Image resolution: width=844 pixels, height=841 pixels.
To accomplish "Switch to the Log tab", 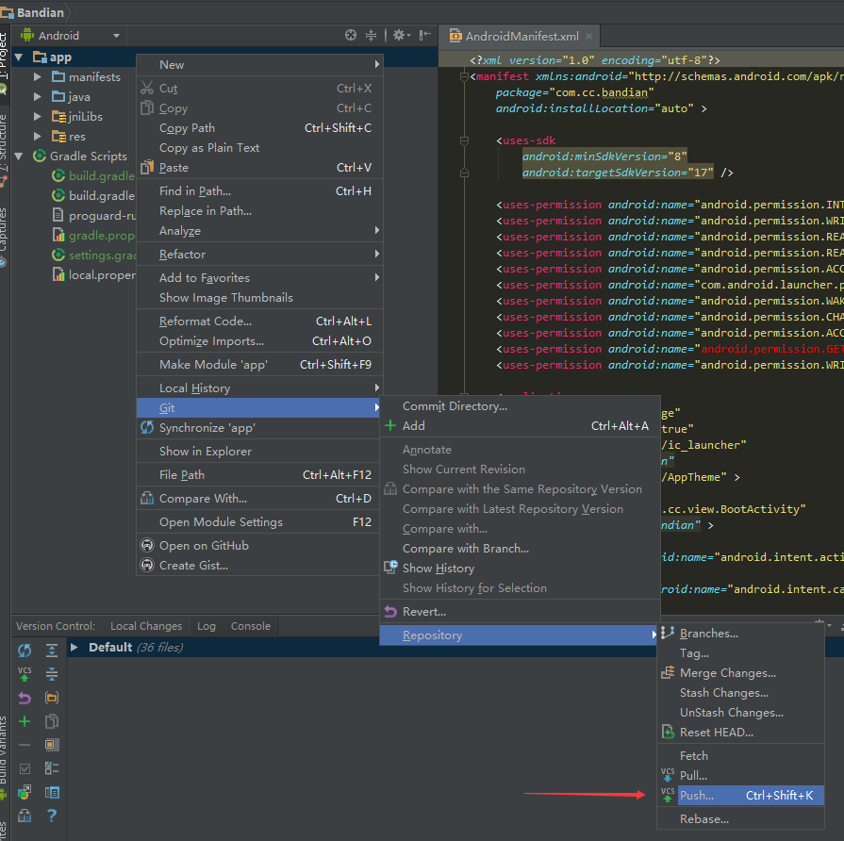I will click(x=207, y=626).
